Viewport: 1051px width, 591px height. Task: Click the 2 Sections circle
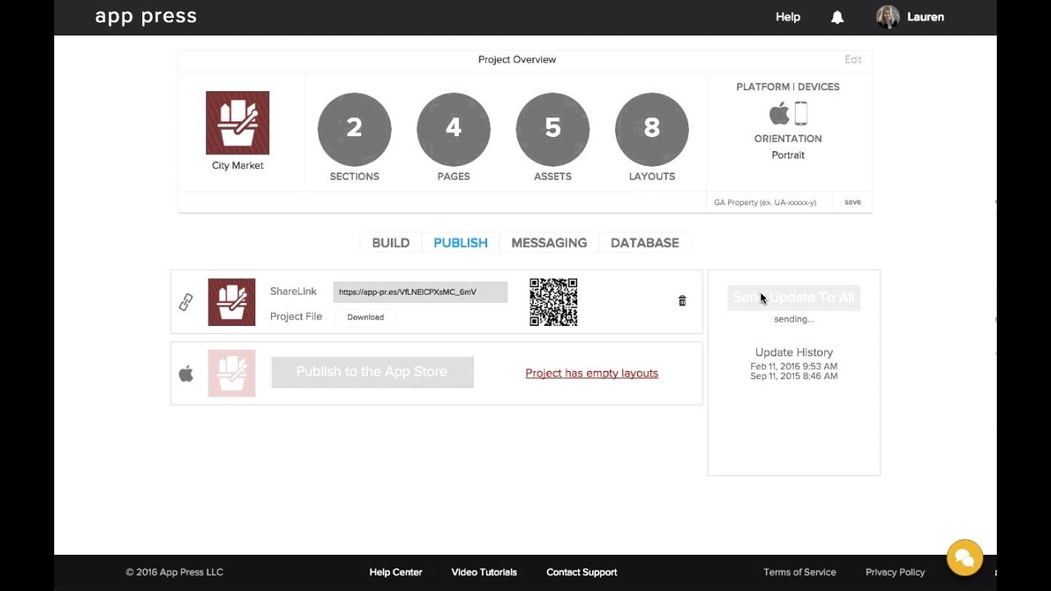355,129
